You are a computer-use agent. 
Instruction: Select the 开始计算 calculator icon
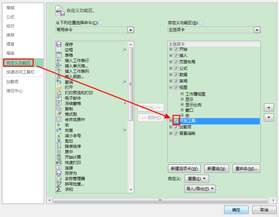tap(59, 157)
